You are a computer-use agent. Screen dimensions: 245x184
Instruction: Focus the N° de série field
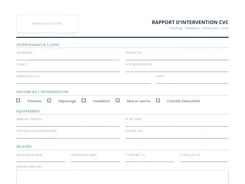click(177, 124)
